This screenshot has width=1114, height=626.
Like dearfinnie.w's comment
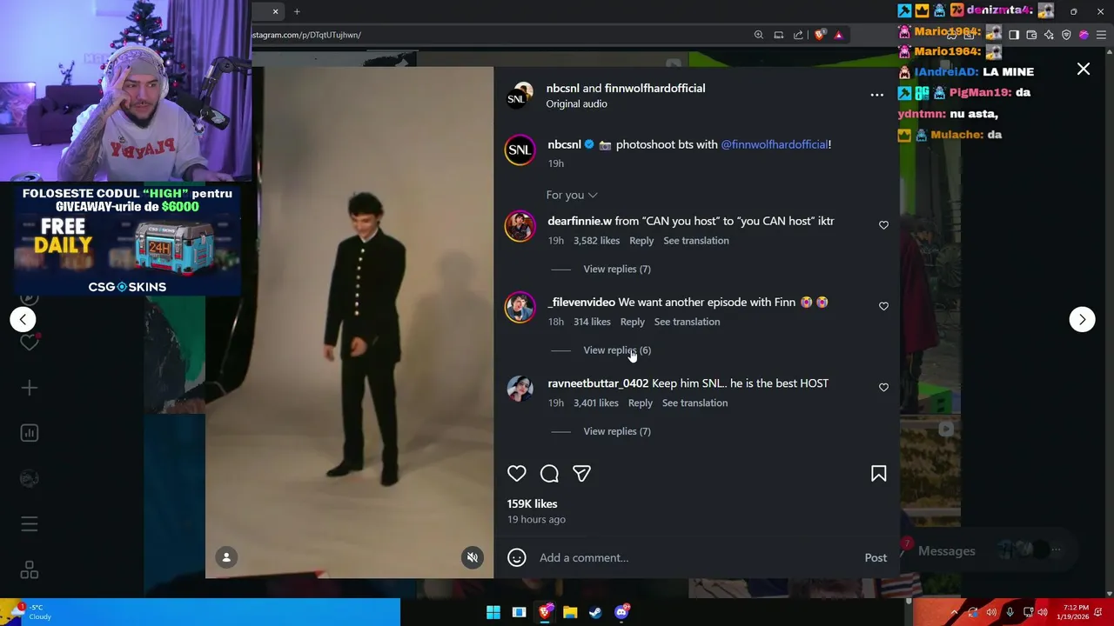pos(883,225)
